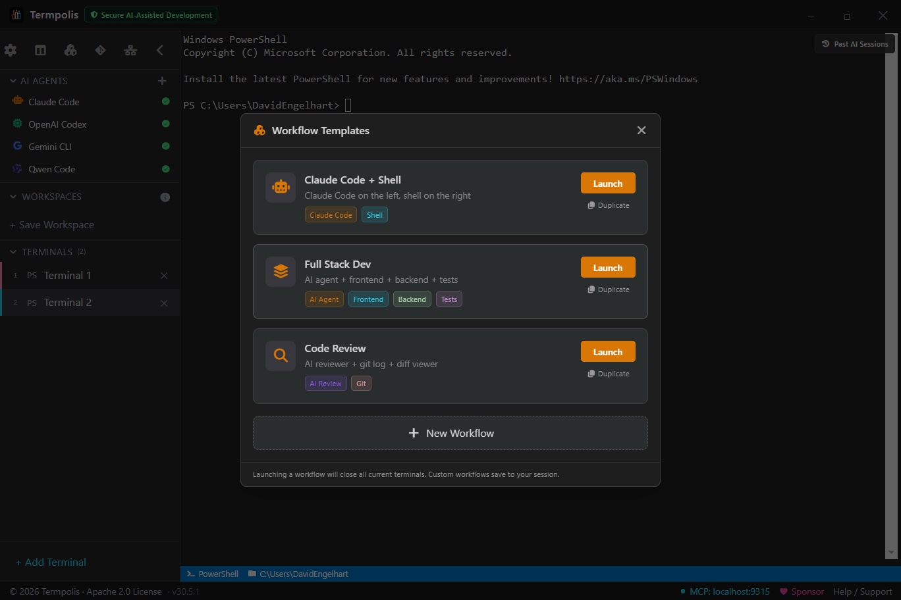Duplicate the Code Review template
This screenshot has width=901, height=600.
tap(609, 374)
